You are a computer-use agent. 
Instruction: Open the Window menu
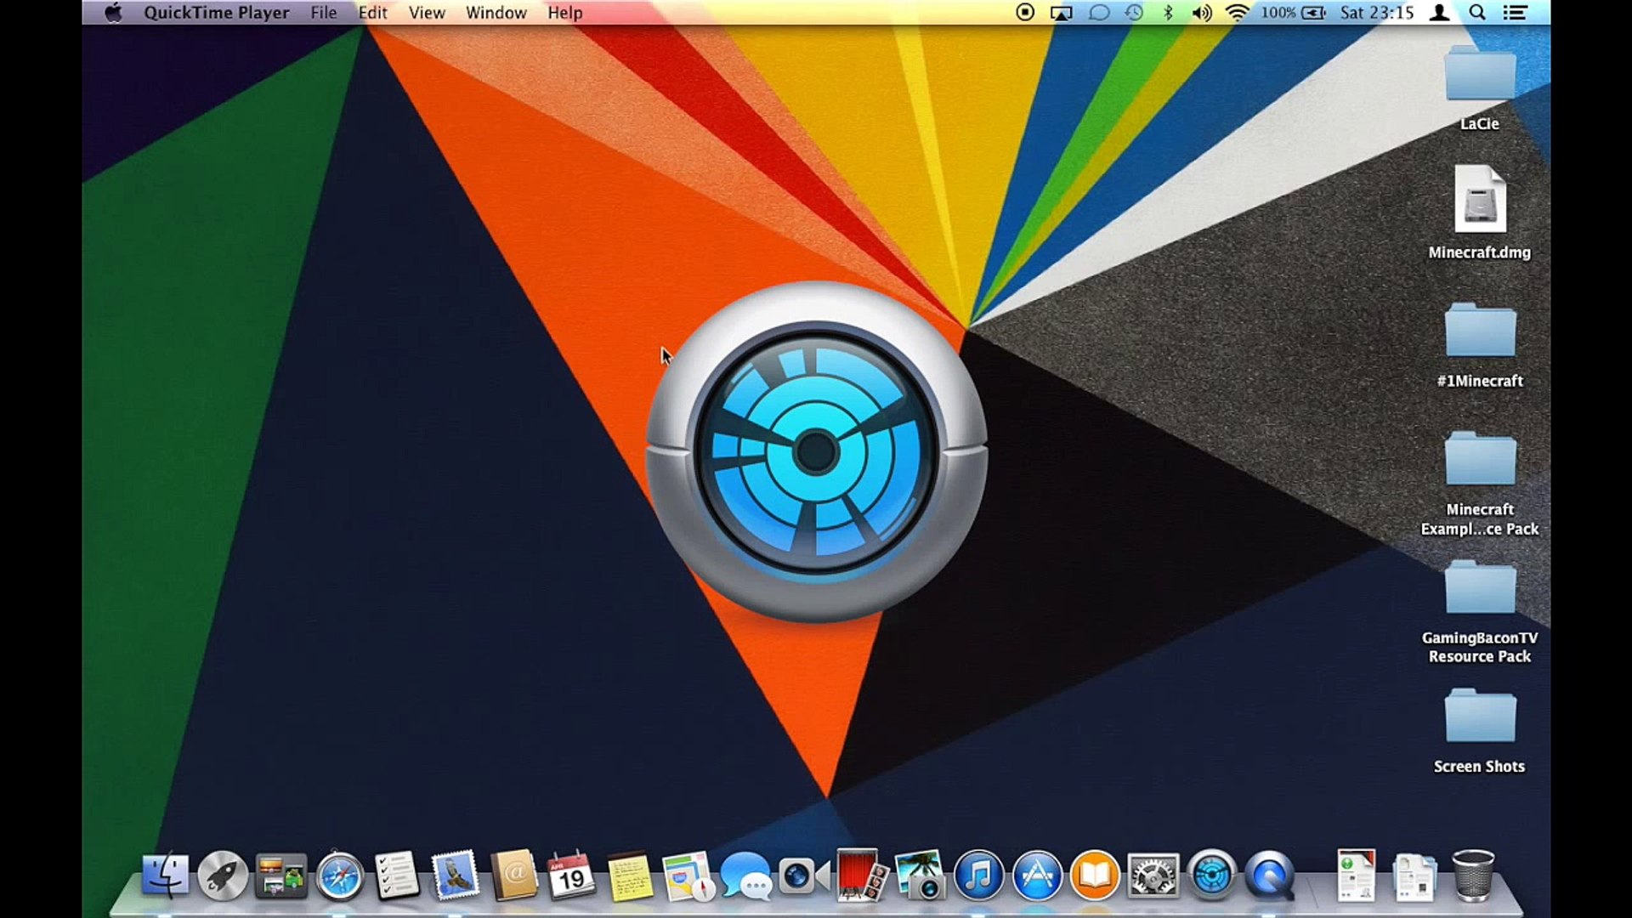pyautogui.click(x=496, y=13)
